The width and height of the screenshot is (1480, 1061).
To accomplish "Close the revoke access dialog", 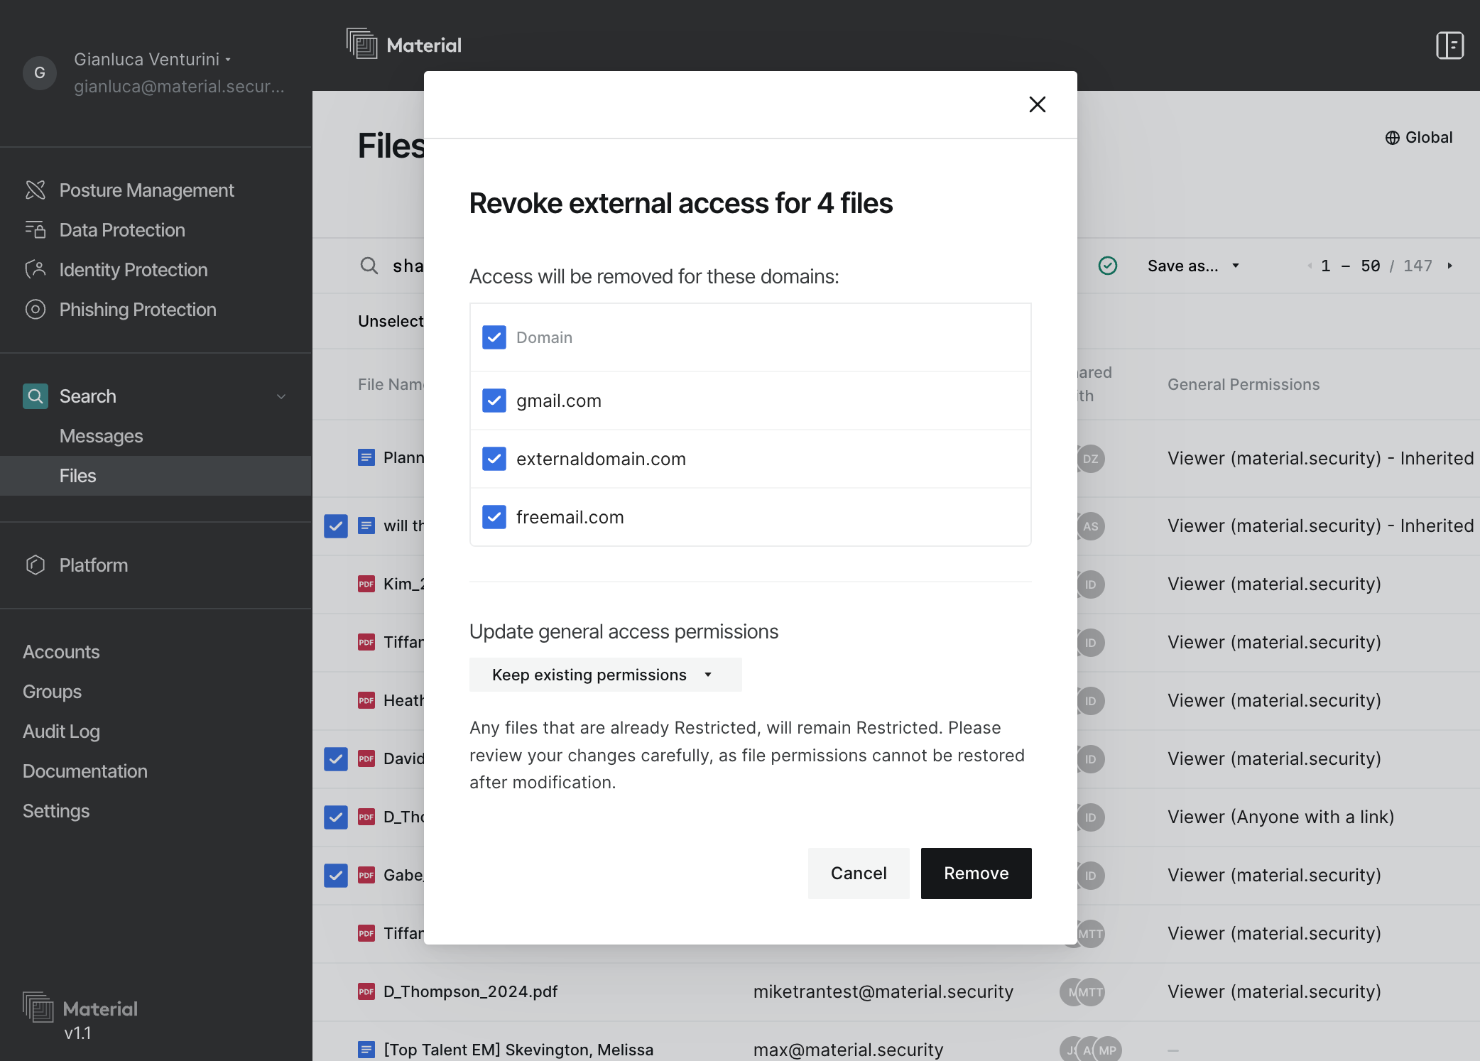I will [1038, 104].
